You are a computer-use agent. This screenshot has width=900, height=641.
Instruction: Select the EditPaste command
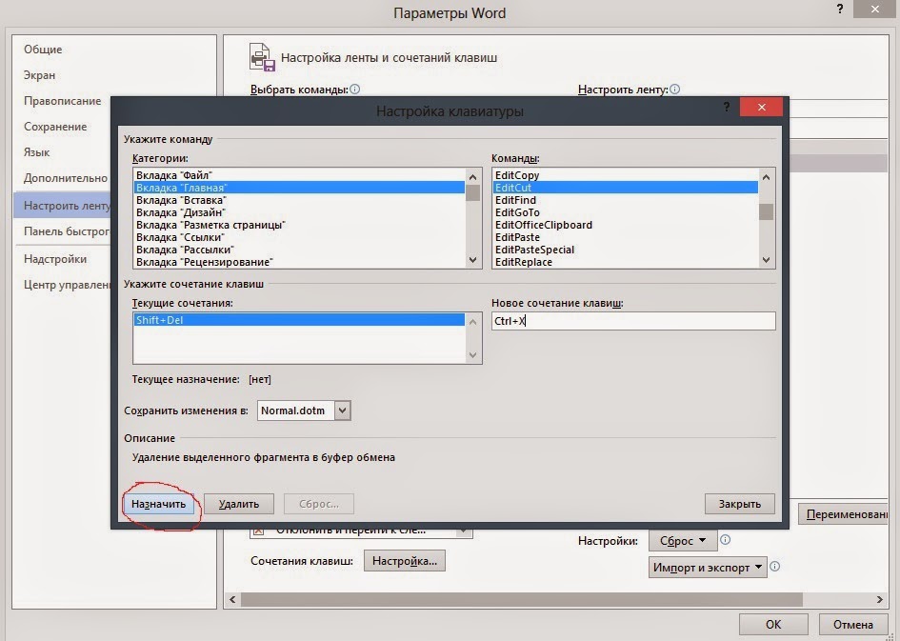coord(625,237)
